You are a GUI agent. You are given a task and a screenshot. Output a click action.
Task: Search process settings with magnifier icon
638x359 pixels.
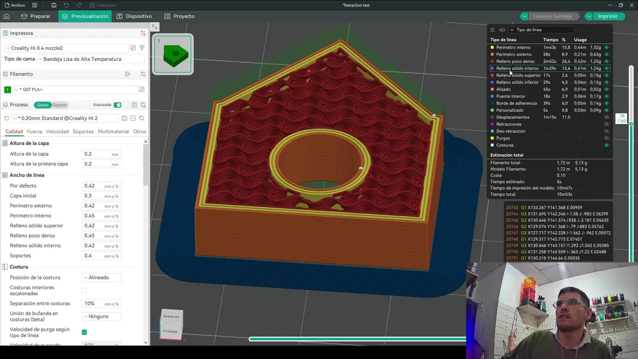click(142, 118)
